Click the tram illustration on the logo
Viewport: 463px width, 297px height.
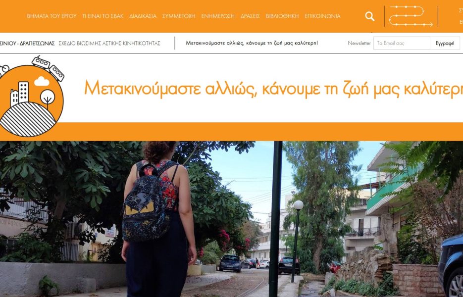(48, 68)
